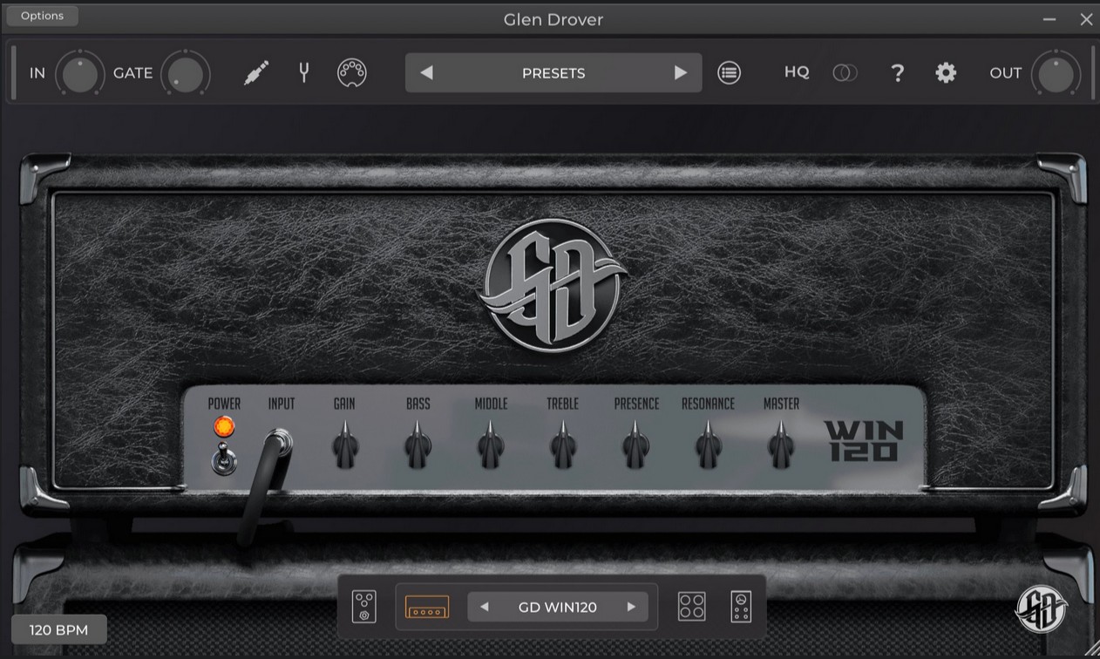
Task: Toggle the amp POWER switch
Action: (x=223, y=458)
